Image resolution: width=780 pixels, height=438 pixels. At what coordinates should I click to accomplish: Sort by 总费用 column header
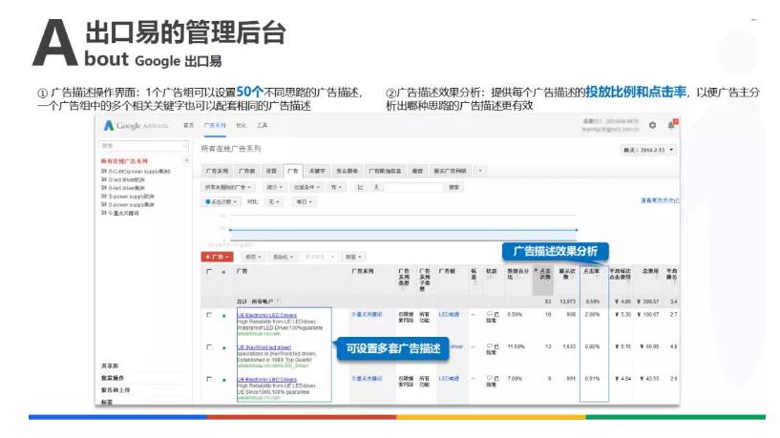click(x=651, y=271)
